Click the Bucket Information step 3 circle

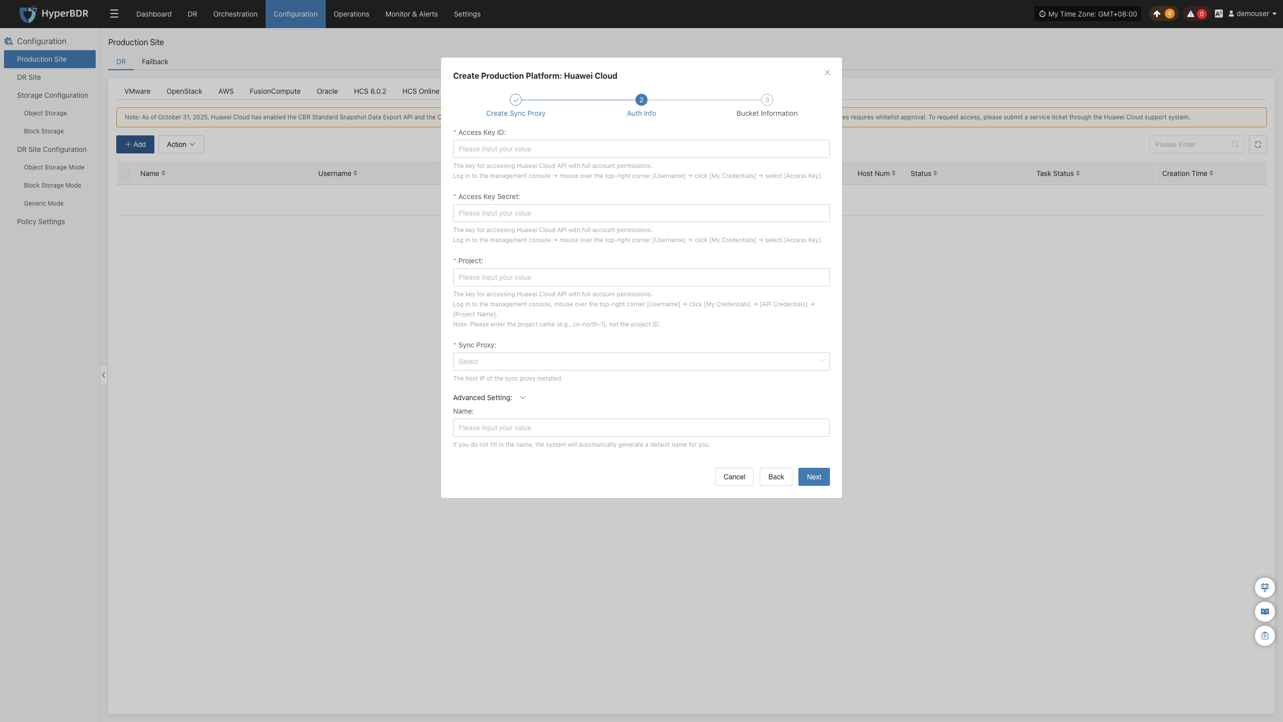coord(767,100)
